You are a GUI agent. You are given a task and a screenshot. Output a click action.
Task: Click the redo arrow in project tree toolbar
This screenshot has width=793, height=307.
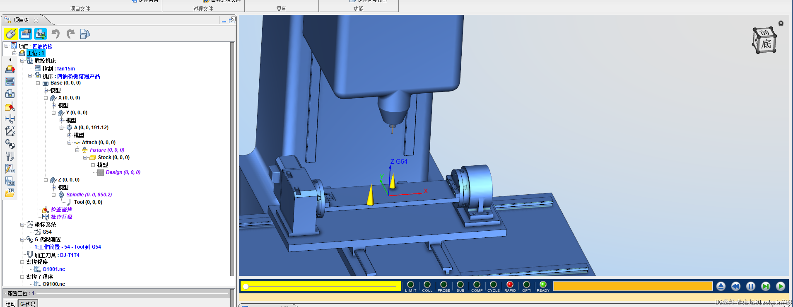[x=71, y=34]
